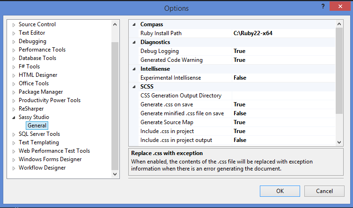Image resolution: width=353 pixels, height=208 pixels.
Task: Click the help question mark icon
Action: point(323,6)
